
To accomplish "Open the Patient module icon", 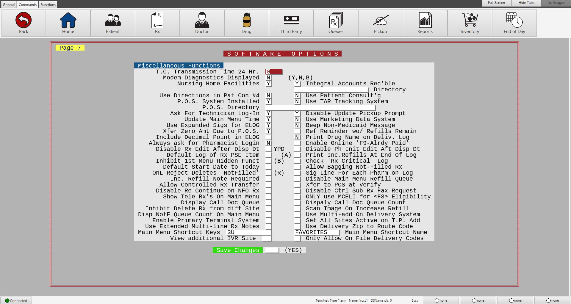I will 113,20.
